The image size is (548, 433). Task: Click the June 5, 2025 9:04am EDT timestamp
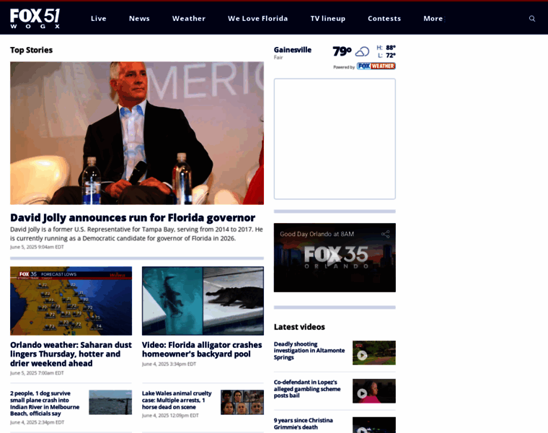37,247
